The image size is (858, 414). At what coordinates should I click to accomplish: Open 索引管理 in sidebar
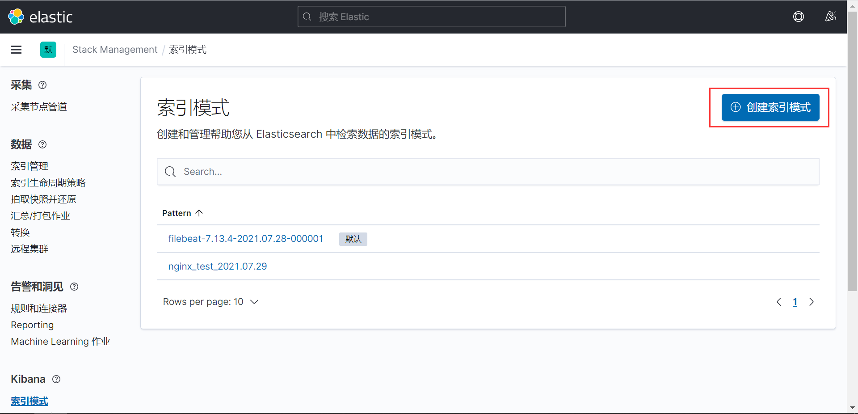click(x=29, y=166)
